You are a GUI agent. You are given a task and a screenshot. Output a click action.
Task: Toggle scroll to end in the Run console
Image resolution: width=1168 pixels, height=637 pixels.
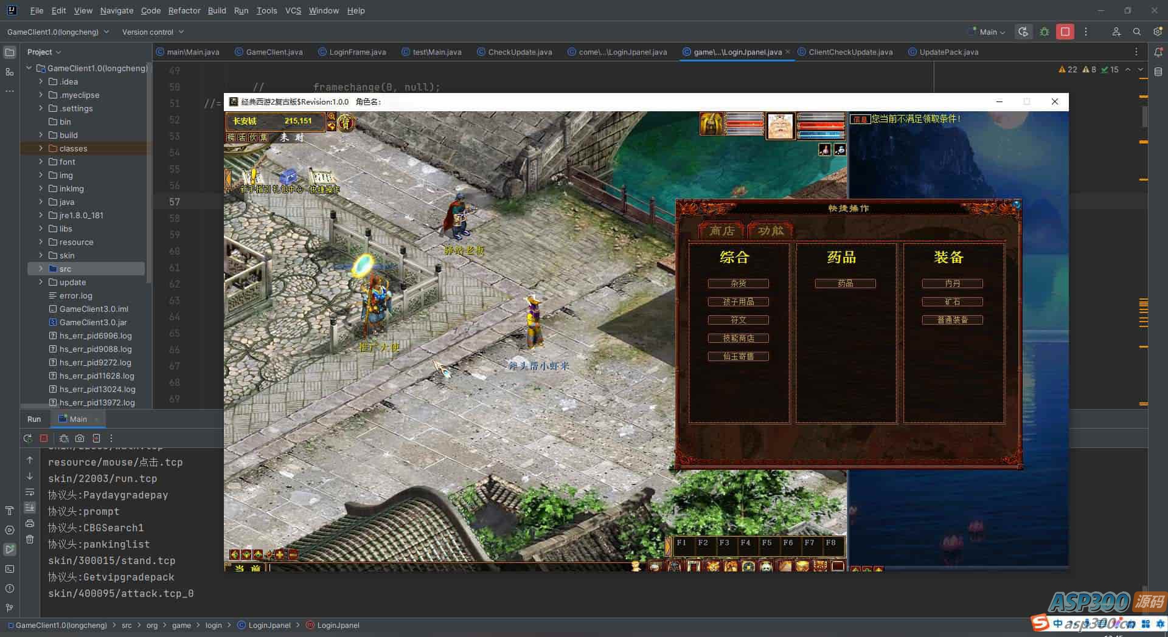(30, 508)
